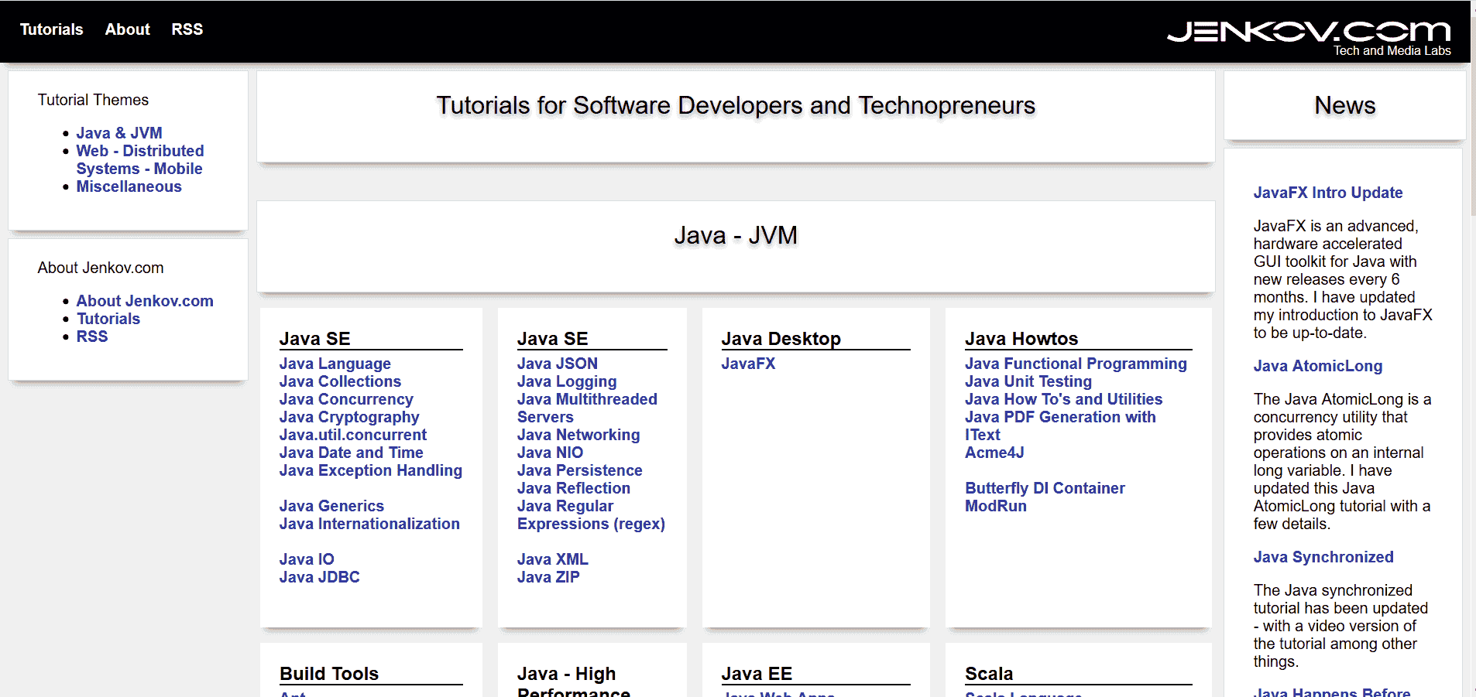1476x697 pixels.
Task: Open Java Synchronized news item
Action: [1323, 557]
